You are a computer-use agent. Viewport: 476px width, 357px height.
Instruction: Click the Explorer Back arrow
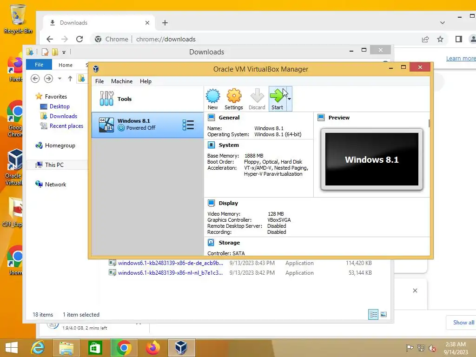tap(35, 79)
